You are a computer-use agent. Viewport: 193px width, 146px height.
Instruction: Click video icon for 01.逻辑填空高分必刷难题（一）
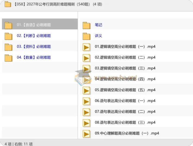(87, 47)
